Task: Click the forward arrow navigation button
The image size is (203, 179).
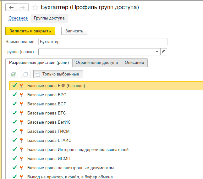Action: [23, 7]
